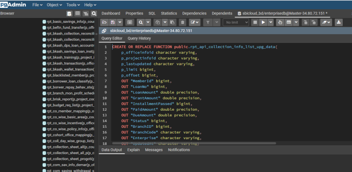This screenshot has height=172, width=352.
Task: Click the Delete trash can icon
Action: click(183, 22)
